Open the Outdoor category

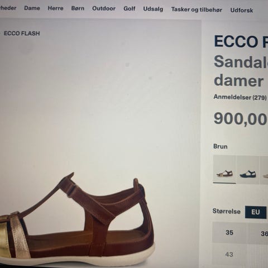point(104,8)
